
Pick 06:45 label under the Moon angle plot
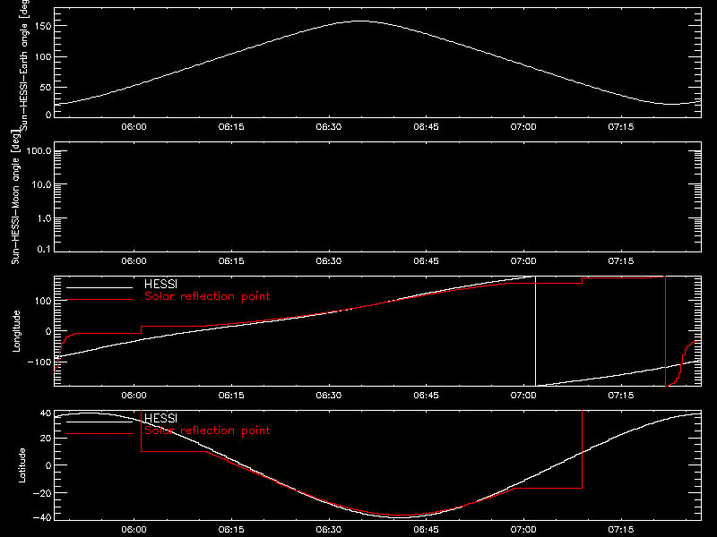click(427, 261)
